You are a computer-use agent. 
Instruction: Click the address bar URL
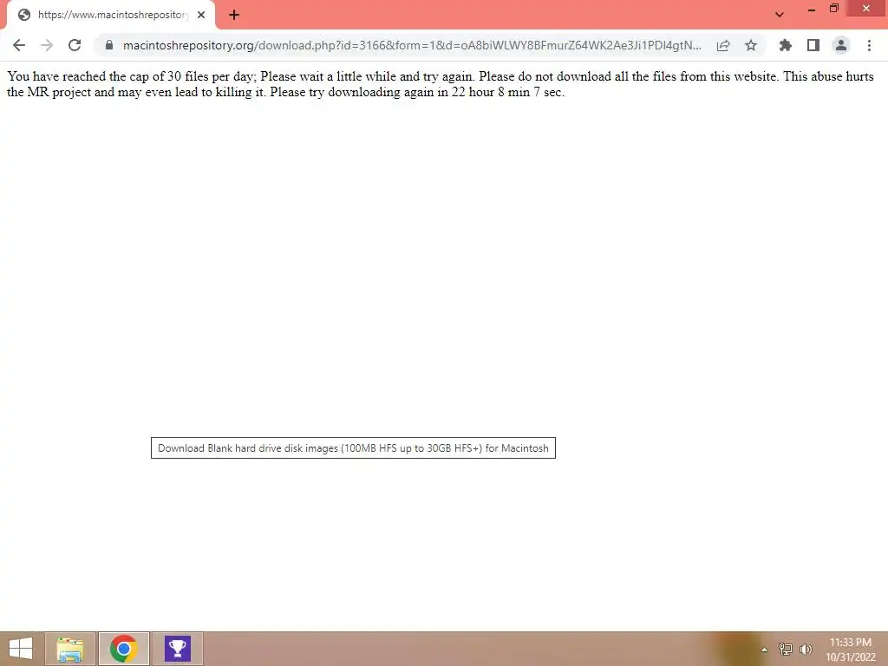(x=412, y=45)
